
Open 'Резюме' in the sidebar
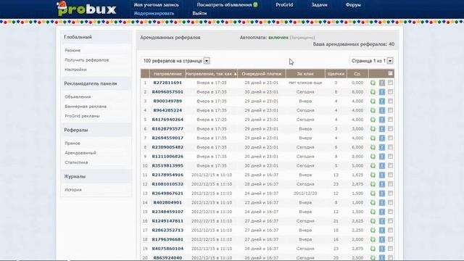click(x=72, y=51)
